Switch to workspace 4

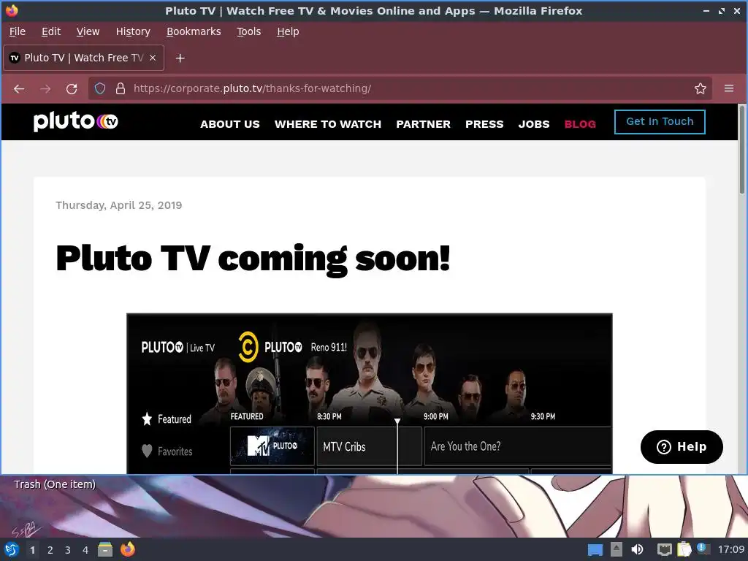85,550
